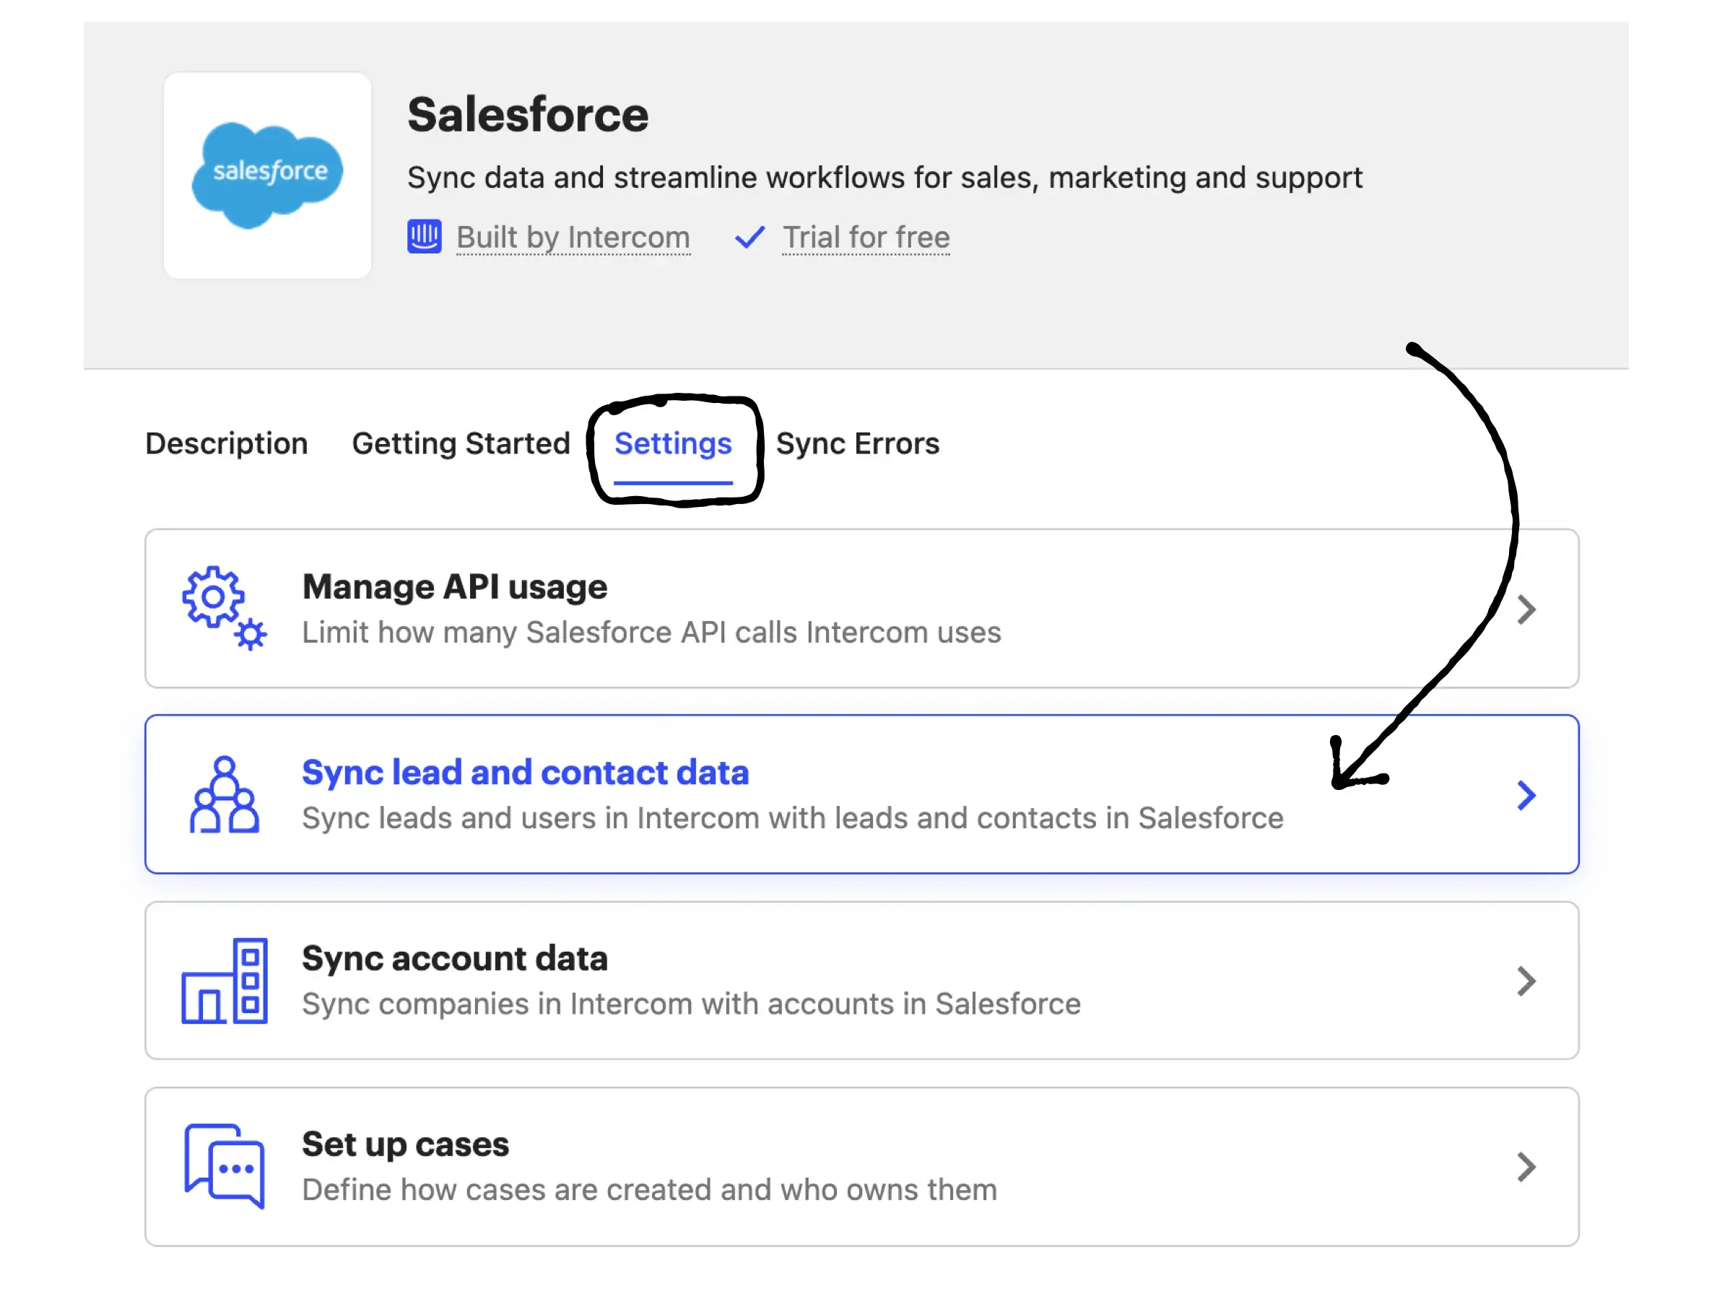Select the Settings tab
1717x1294 pixels.
[672, 443]
